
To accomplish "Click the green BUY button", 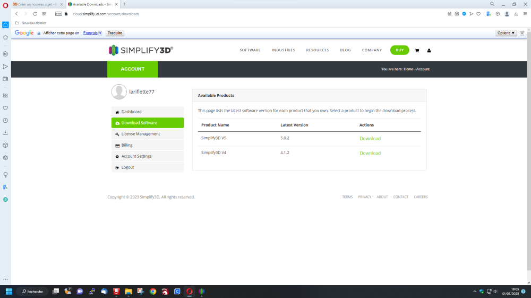I will pos(400,50).
